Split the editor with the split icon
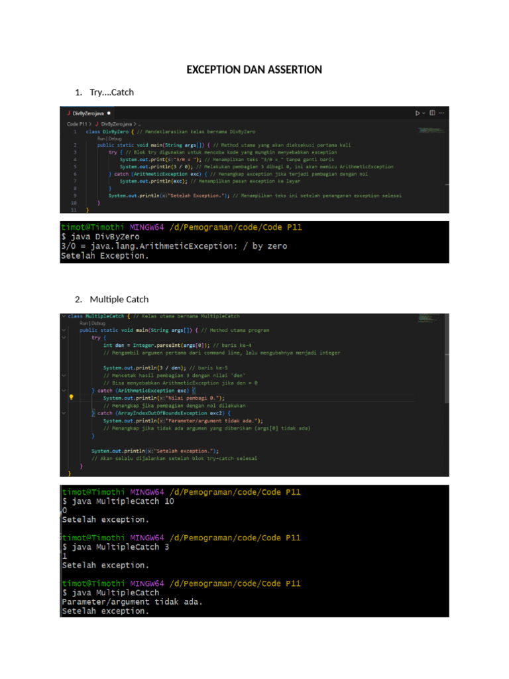The height and width of the screenshot is (679, 509). [432, 113]
